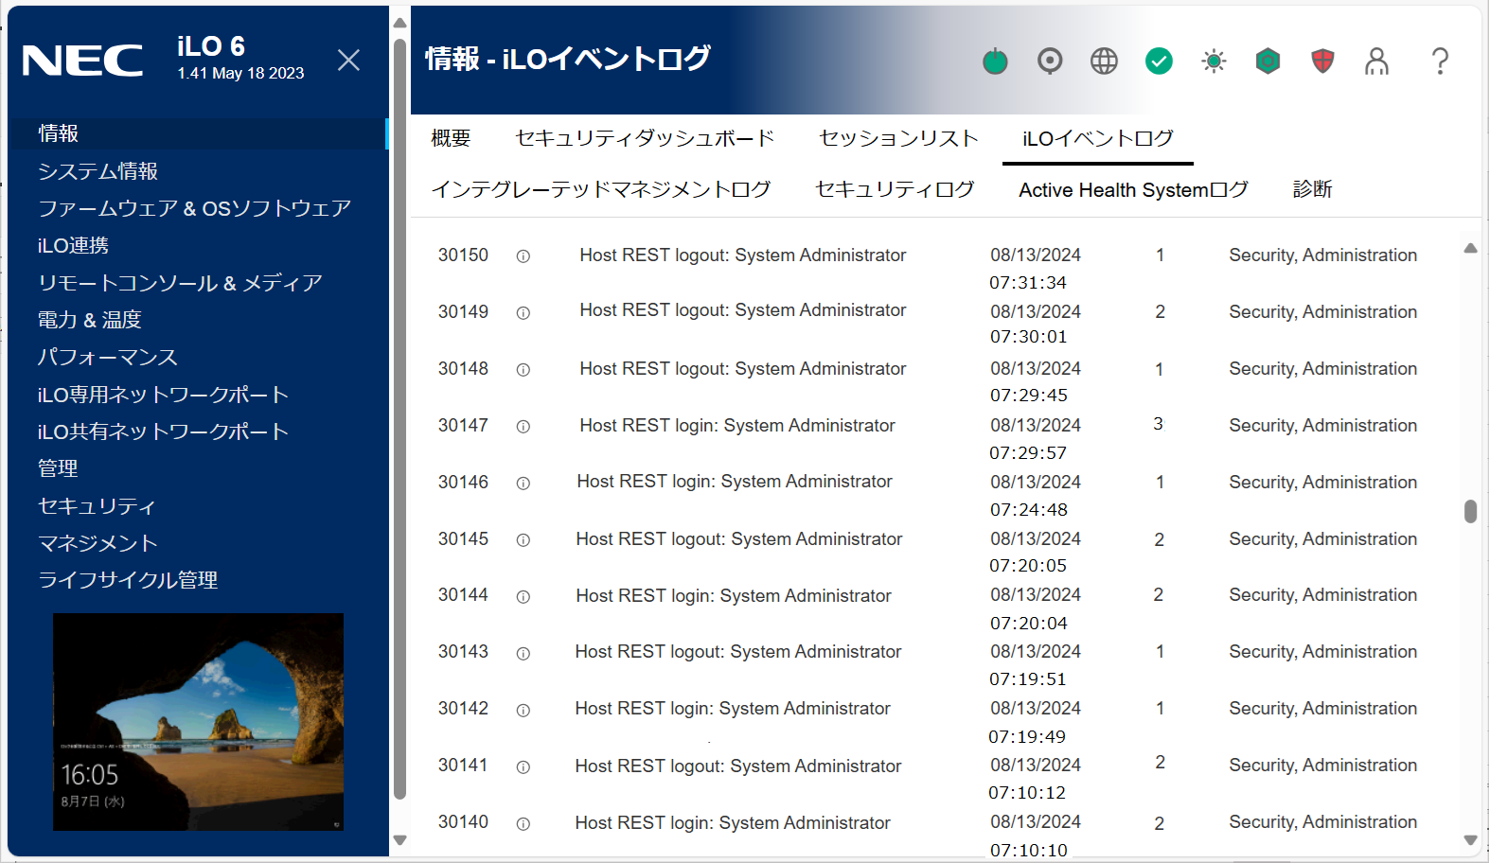
Task: Click info icon for event 30143
Action: [x=523, y=654]
